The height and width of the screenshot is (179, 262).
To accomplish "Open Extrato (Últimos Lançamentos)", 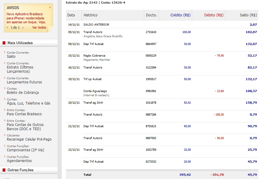I will click(20, 69).
